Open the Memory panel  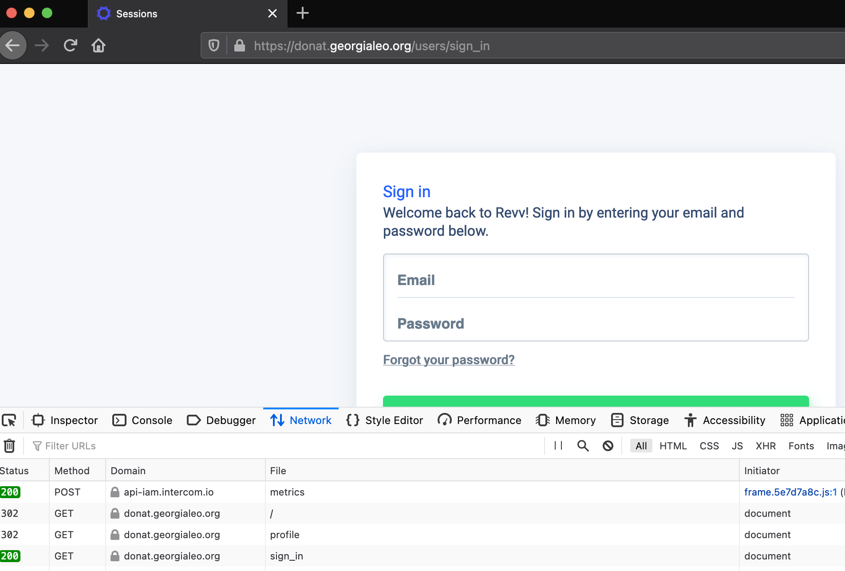565,420
